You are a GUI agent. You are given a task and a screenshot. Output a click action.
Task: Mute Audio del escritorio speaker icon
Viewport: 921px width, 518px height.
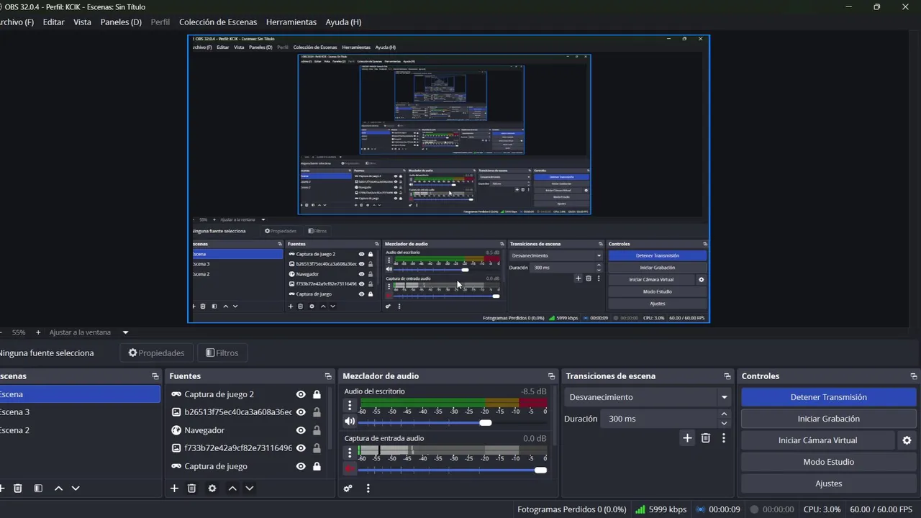[x=350, y=422]
